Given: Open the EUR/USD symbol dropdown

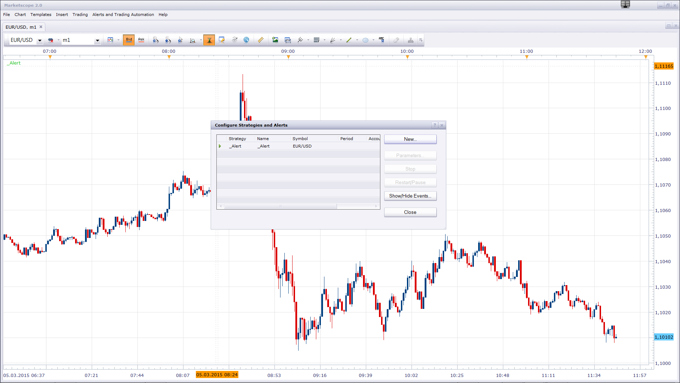Looking at the screenshot, I should (x=40, y=40).
